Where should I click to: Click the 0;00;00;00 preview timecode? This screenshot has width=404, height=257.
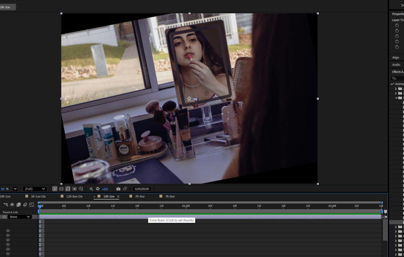point(142,189)
